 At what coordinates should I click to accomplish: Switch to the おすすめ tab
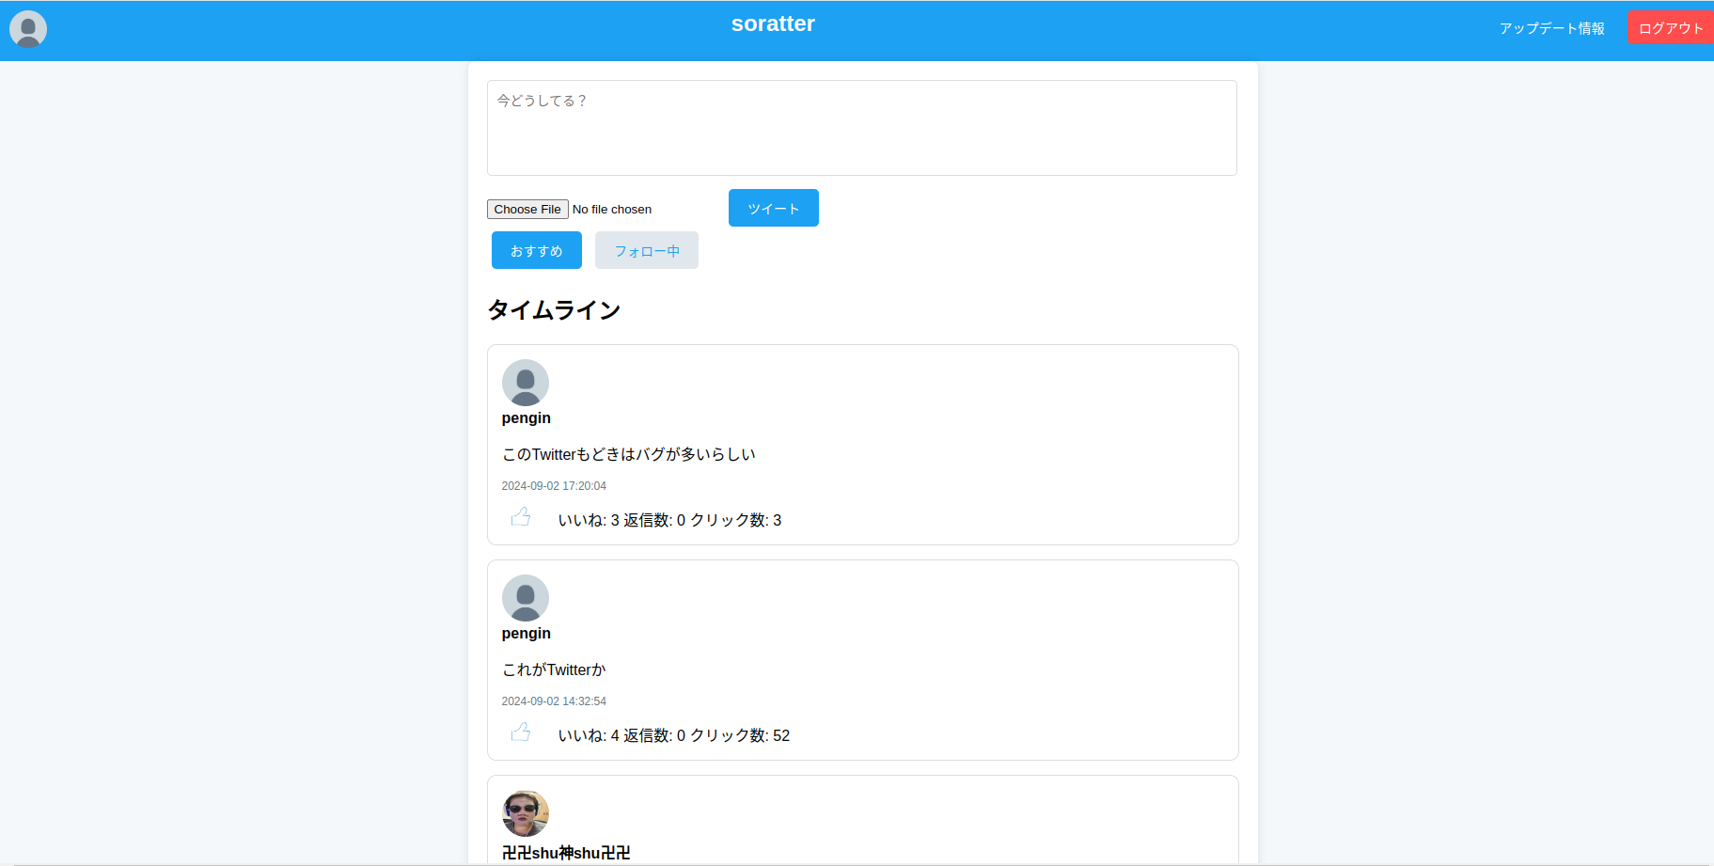tap(536, 251)
